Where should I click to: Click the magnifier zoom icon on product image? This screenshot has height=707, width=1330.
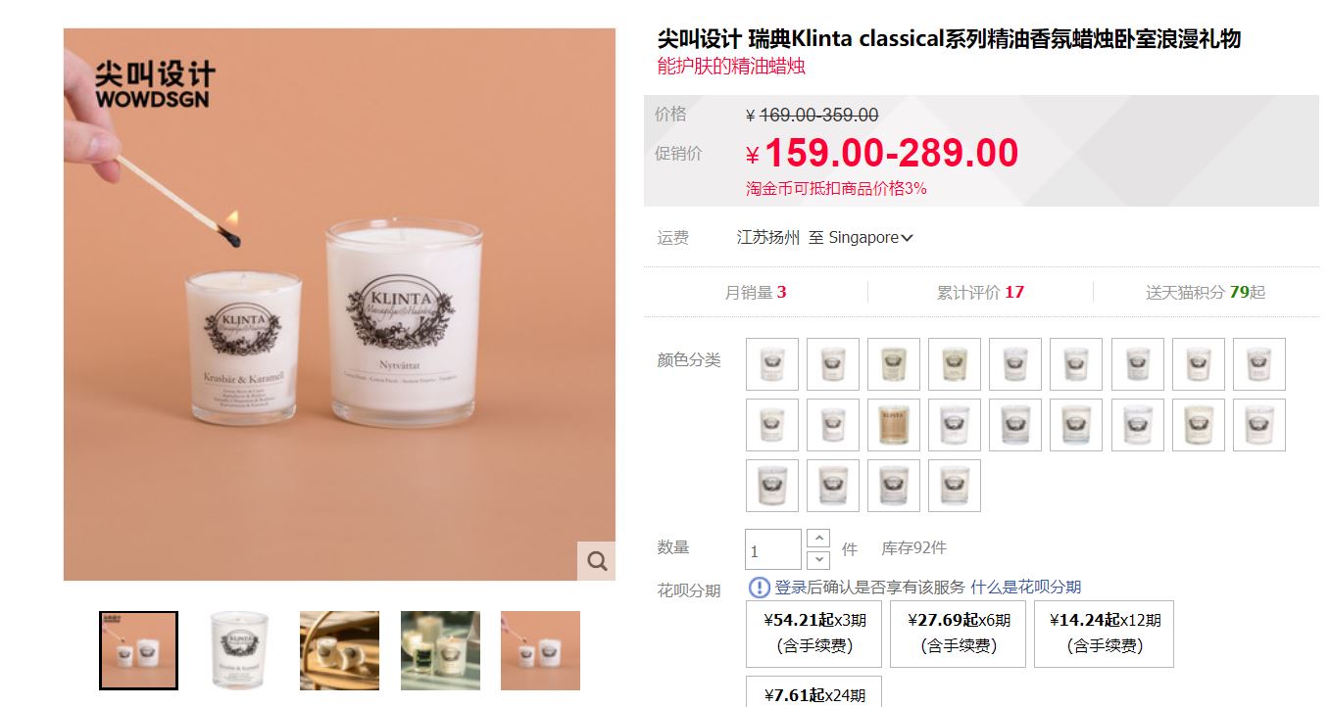[x=596, y=561]
